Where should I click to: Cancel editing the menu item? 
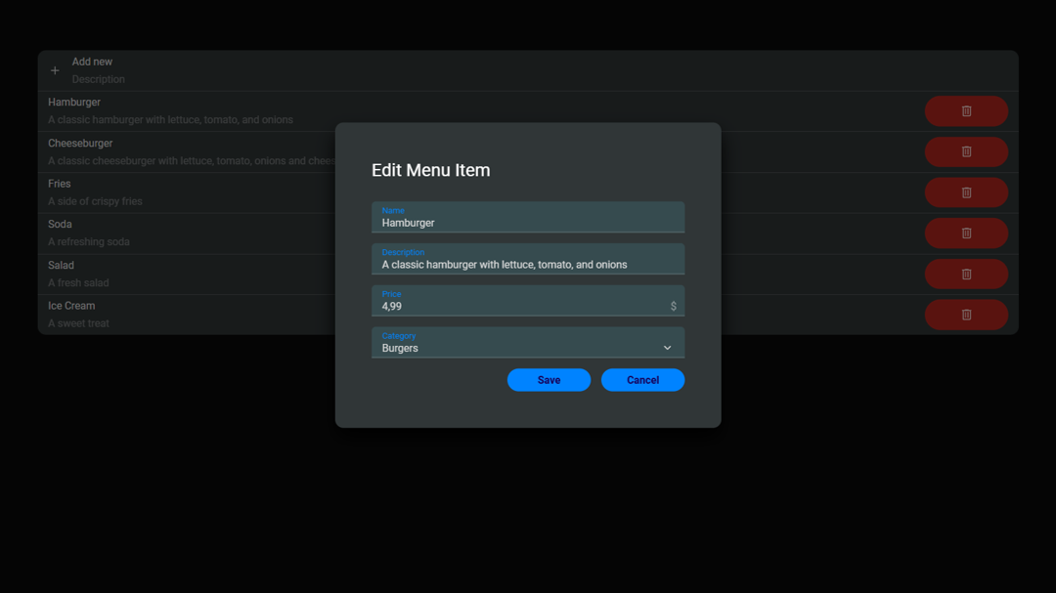[x=642, y=380]
